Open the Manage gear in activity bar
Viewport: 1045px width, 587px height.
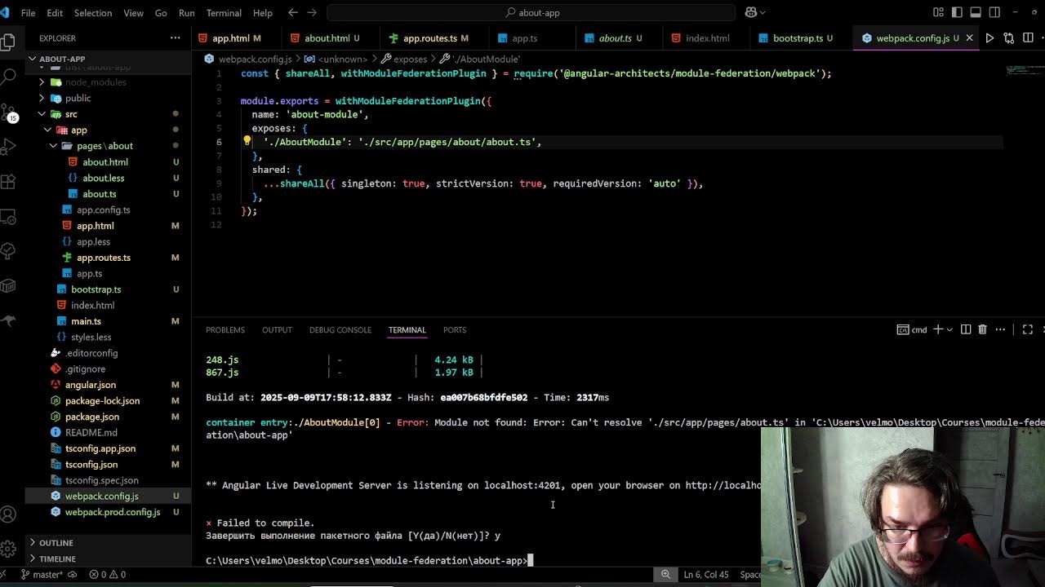tap(8, 549)
